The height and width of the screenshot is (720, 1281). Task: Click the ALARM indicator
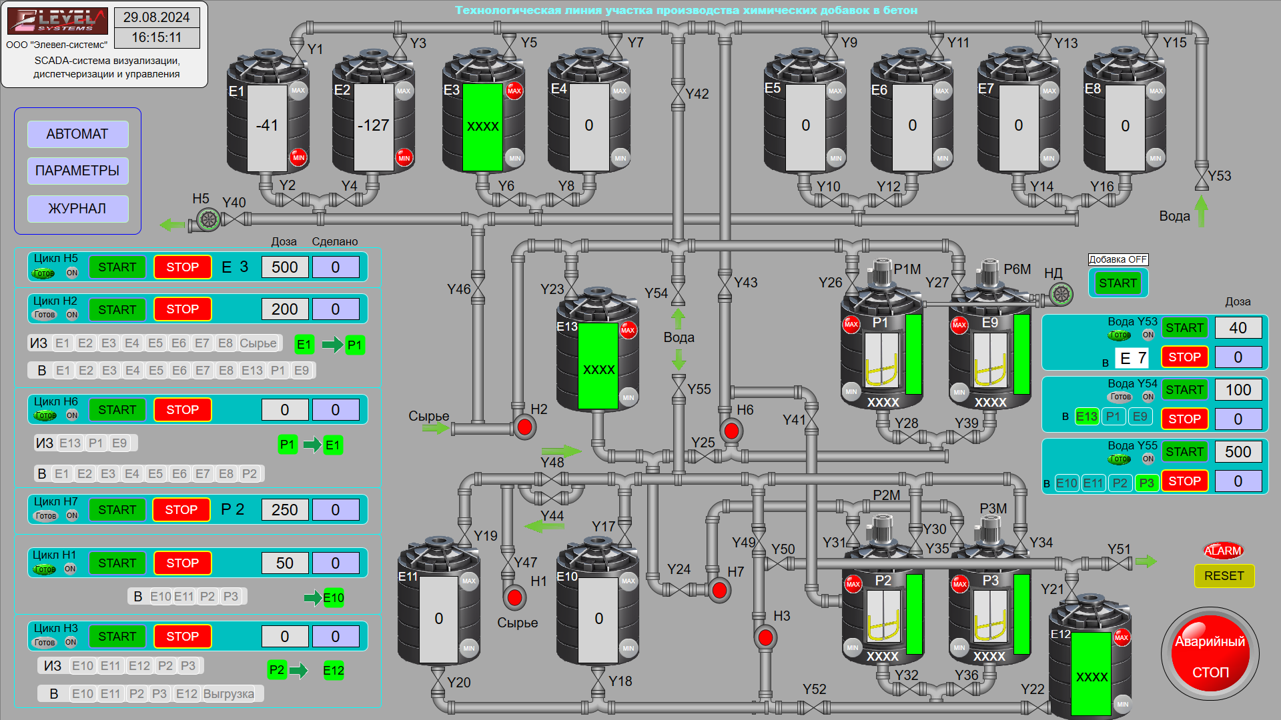pyautogui.click(x=1223, y=551)
